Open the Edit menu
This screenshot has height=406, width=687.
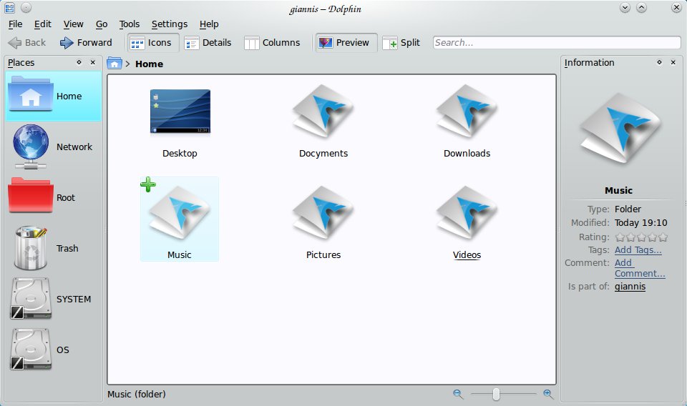[x=42, y=24]
